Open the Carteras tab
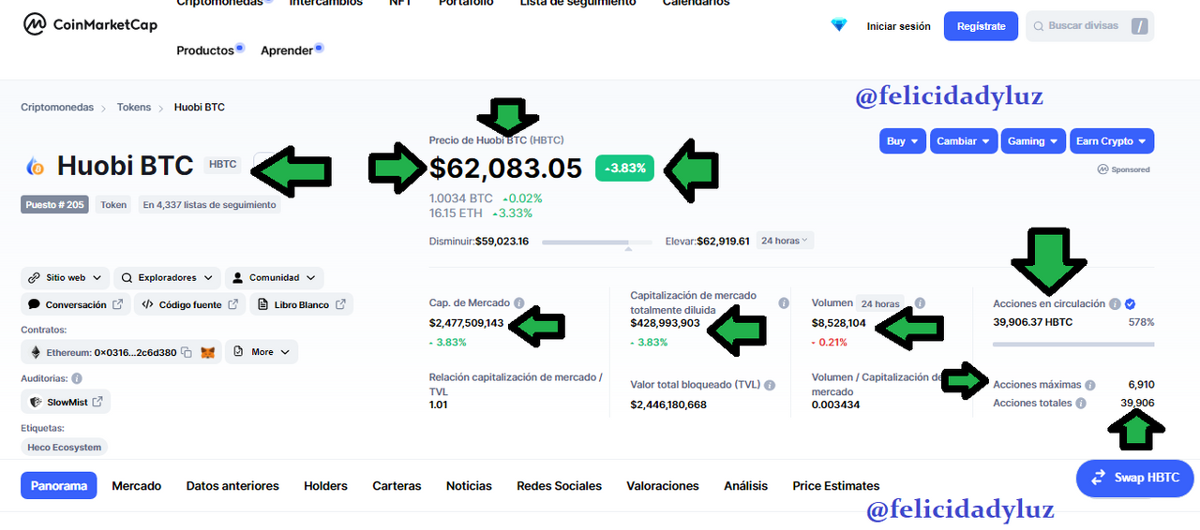The width and height of the screenshot is (1200, 530). 397,486
